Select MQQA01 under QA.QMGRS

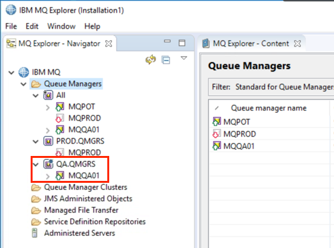84,176
